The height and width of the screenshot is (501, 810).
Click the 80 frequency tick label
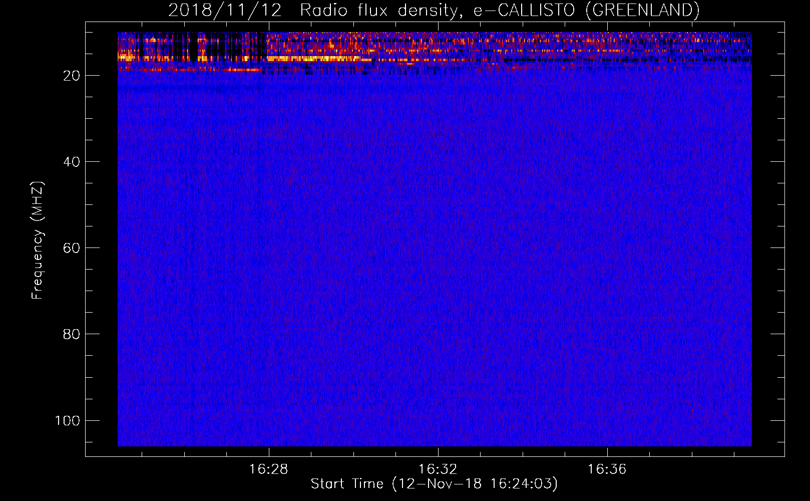coord(72,334)
